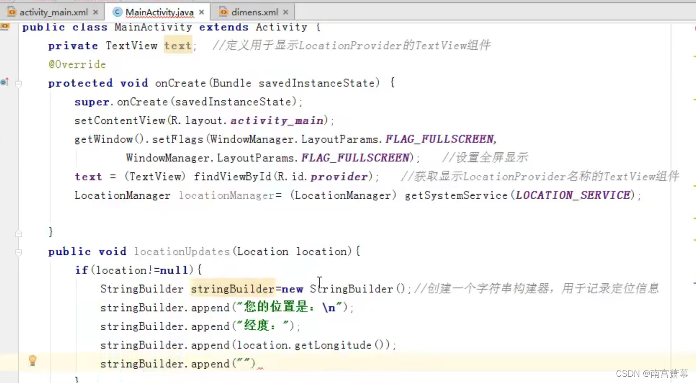Click inside empty string of last append call
696x383 pixels.
244,364
